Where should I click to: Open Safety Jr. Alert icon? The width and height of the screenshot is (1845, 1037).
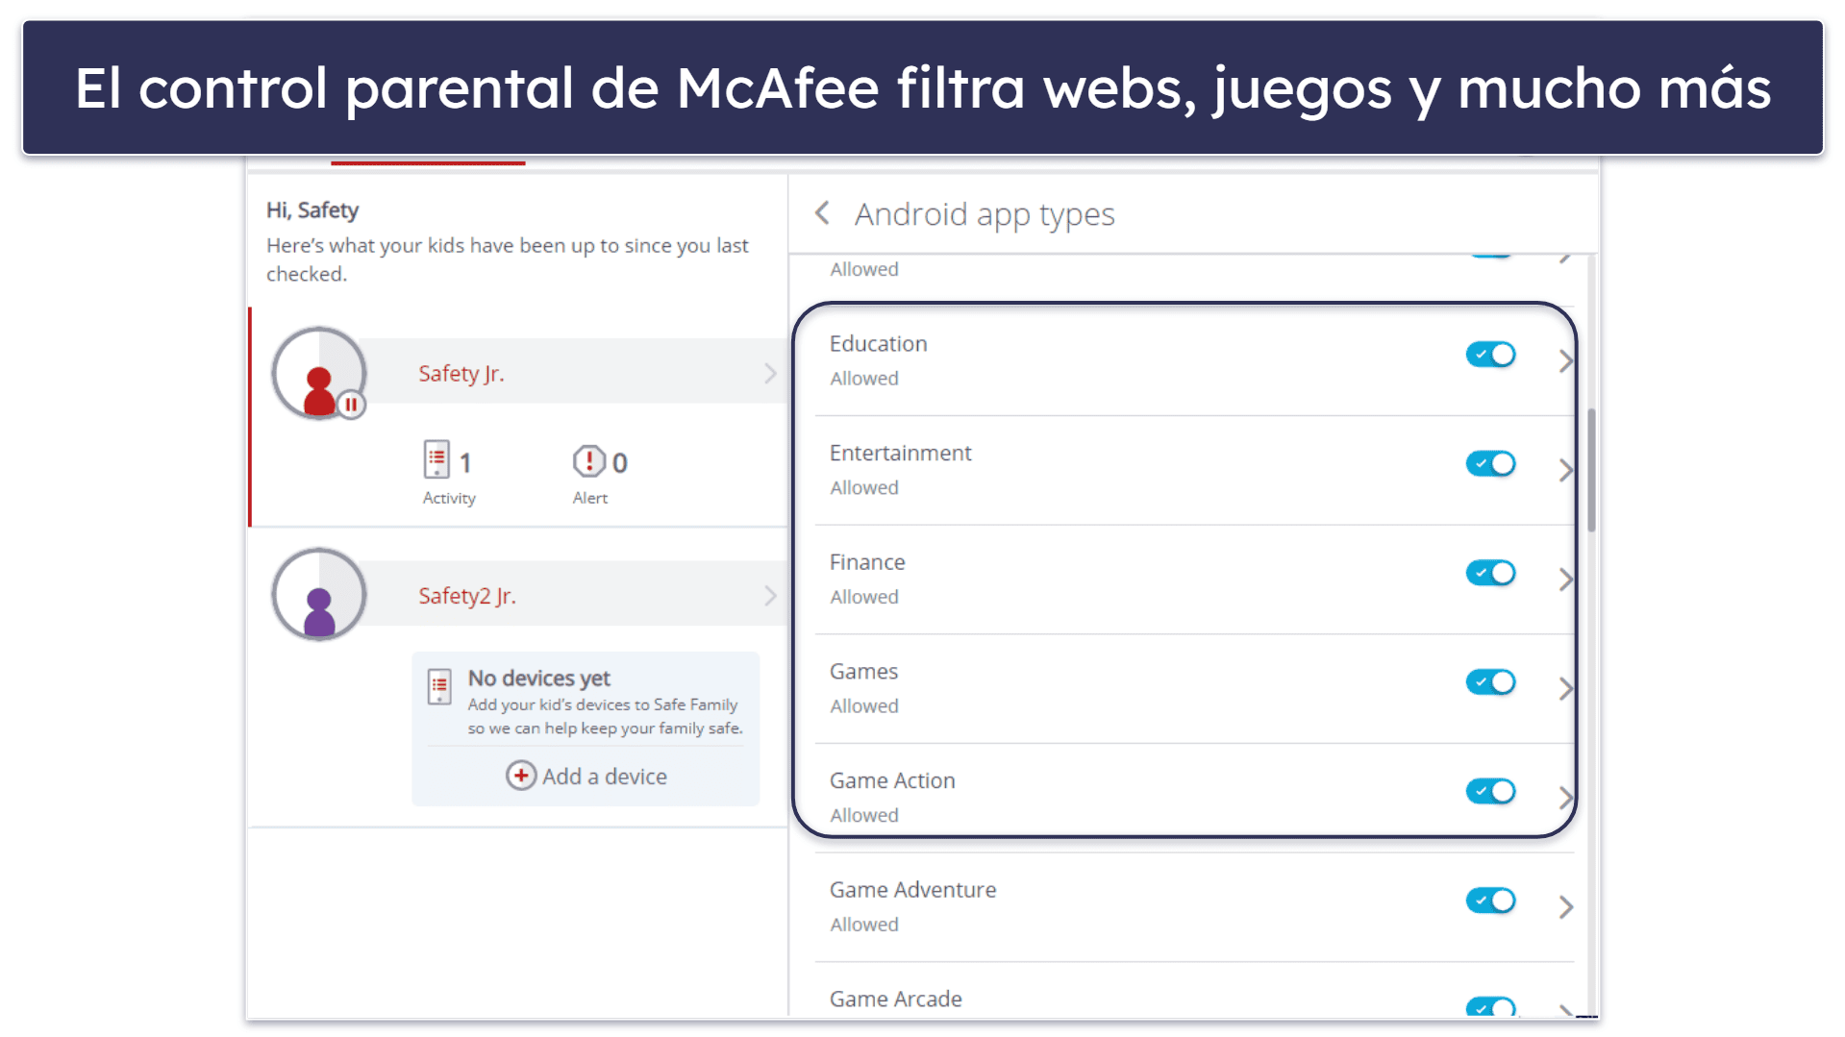[x=588, y=461]
